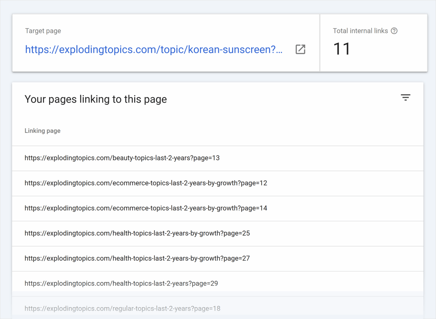Open the Total internal links help tooltip
436x319 pixels.
[x=394, y=31]
